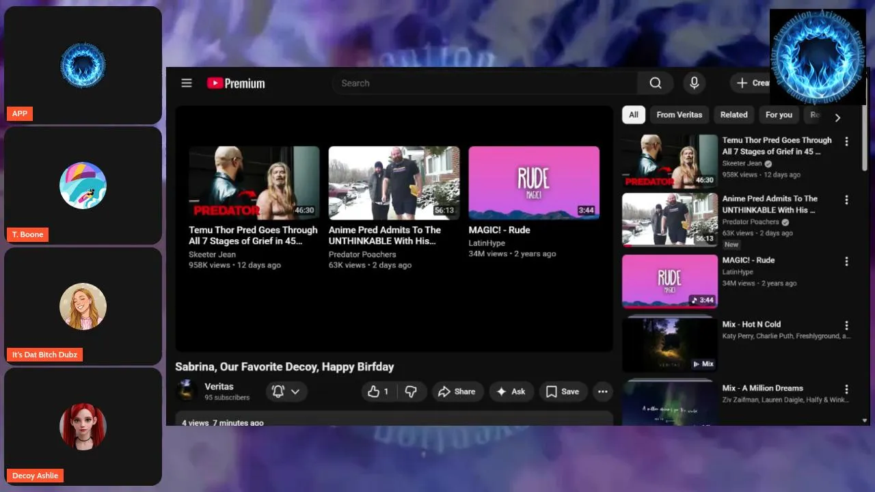This screenshot has height=492, width=875.
Task: Open the Veritas channel name link
Action: pos(219,387)
